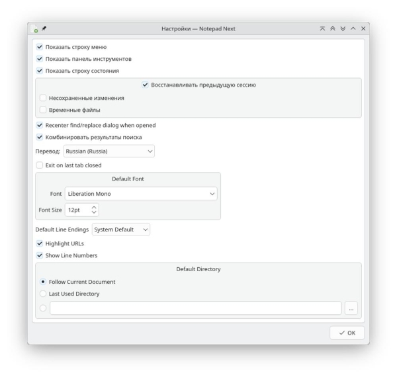Click the double down-chevron title bar icon
The image size is (397, 377).
coord(343,28)
